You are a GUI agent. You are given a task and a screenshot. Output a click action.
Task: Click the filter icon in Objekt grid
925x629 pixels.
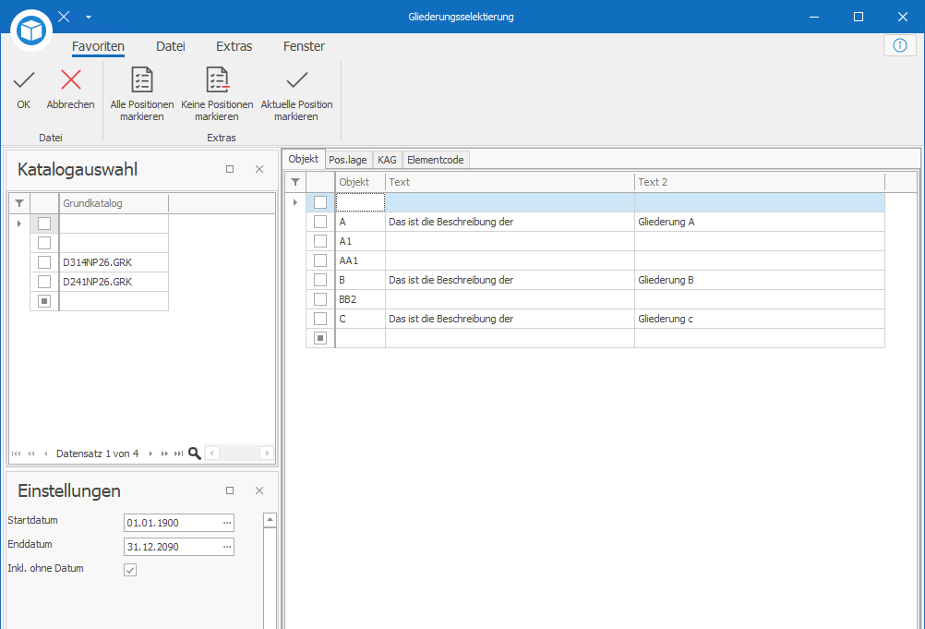pyautogui.click(x=295, y=182)
